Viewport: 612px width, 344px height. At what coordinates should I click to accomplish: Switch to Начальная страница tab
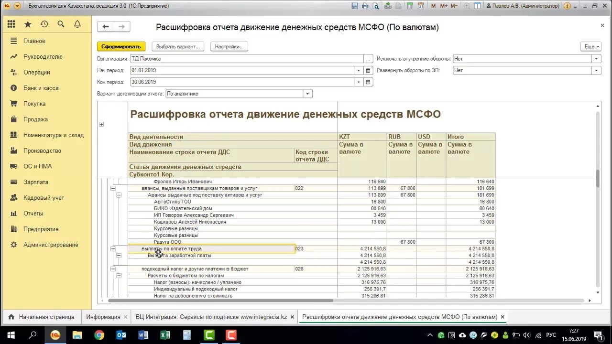tap(42, 317)
